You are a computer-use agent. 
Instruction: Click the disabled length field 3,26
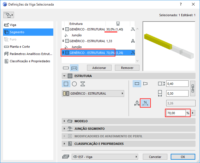[x=181, y=103]
